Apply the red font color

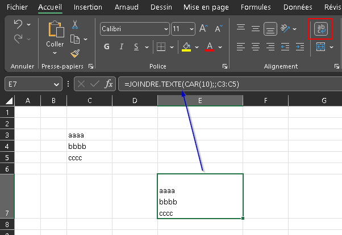click(210, 47)
